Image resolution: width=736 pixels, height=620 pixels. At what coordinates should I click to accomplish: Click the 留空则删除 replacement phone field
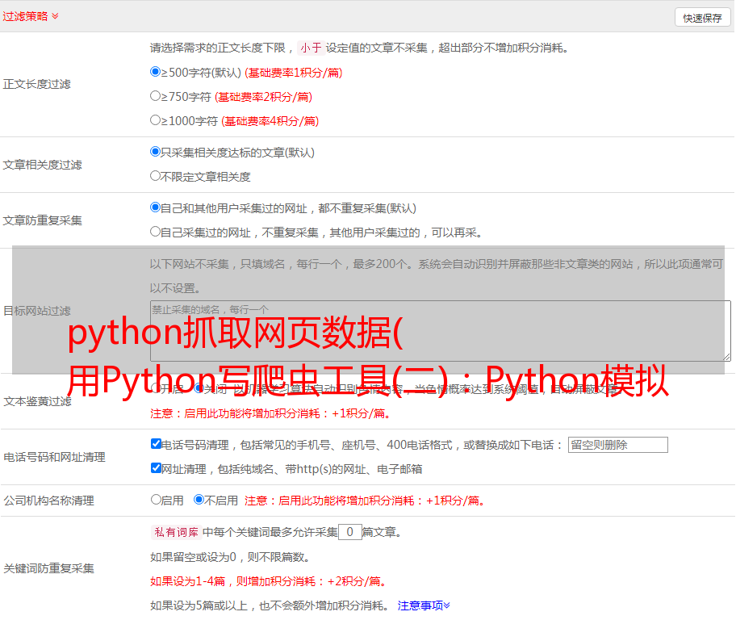[x=617, y=445]
